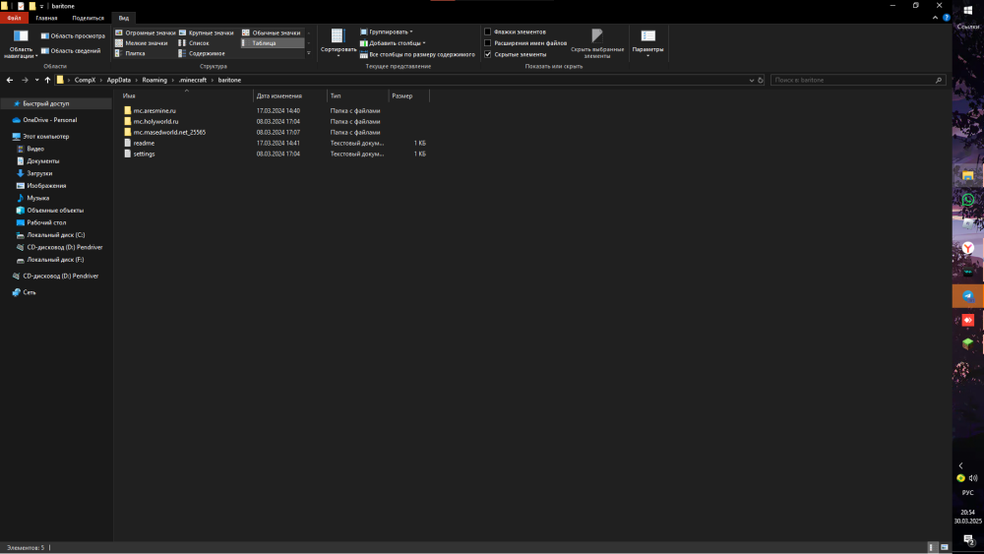Select Huge icons (Огромные значки) layout

[x=145, y=32]
